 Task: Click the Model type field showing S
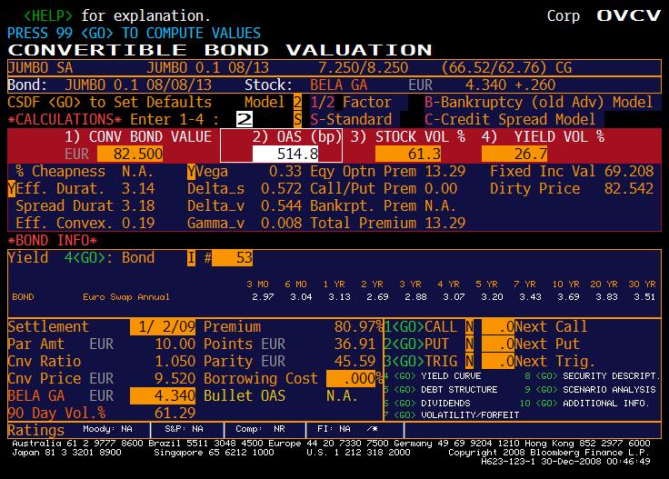pyautogui.click(x=297, y=119)
